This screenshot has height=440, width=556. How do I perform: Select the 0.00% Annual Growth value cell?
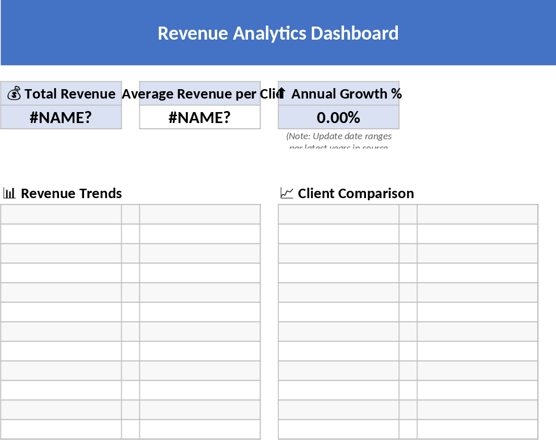pos(338,117)
